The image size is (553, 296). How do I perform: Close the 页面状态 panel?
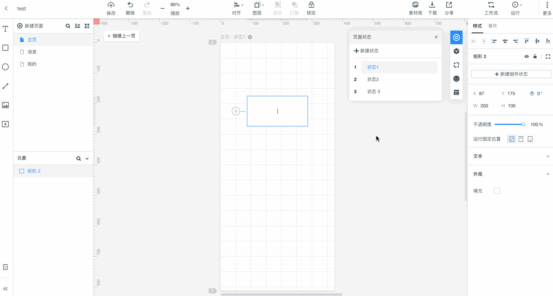coord(436,37)
